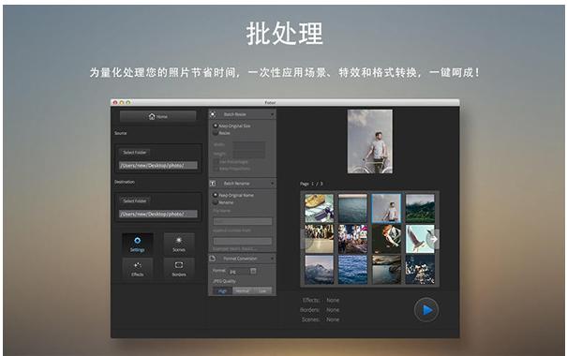Viewport: 567px width, 356px height.
Task: Click Select Folder under Source
Action: click(135, 152)
